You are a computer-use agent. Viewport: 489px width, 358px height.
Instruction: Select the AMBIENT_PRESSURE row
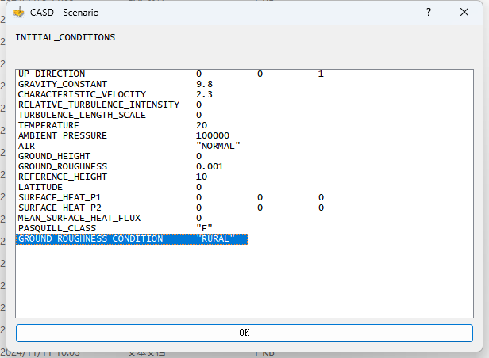click(x=62, y=135)
